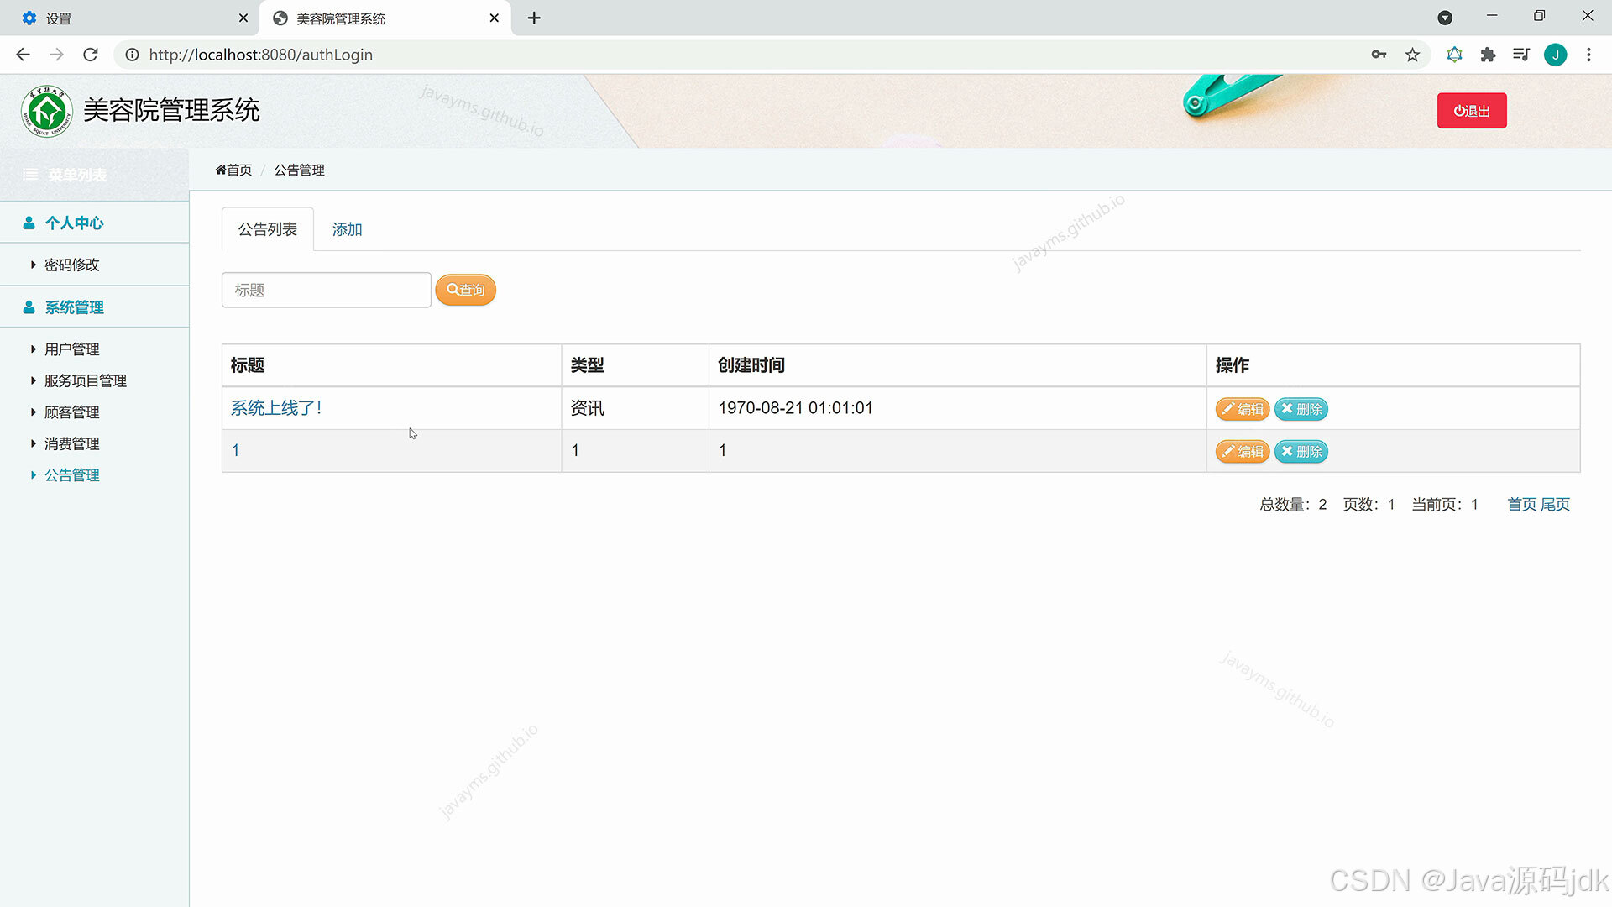Open the 系统上线了! announcement link
Viewport: 1612px width, 907px height.
[276, 408]
